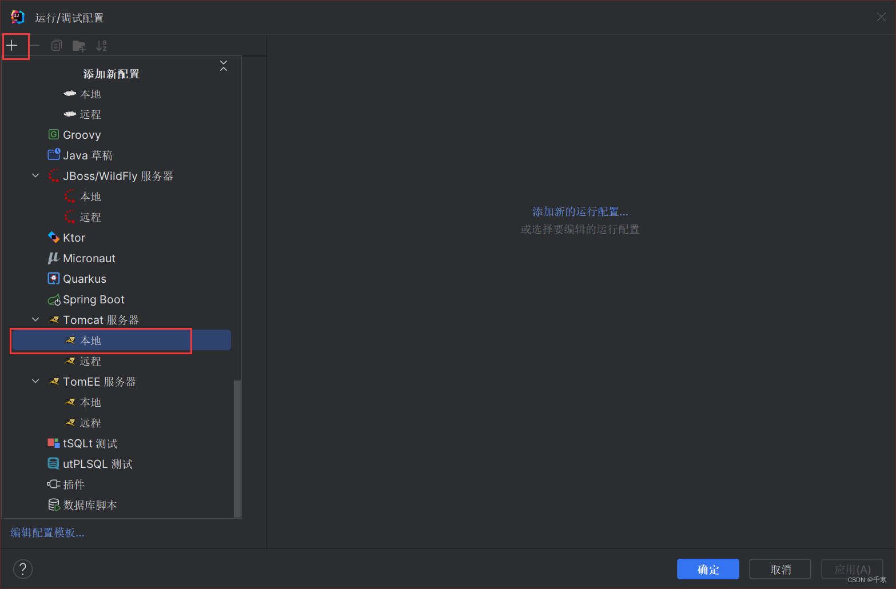Click the Micronaut mu icon
The height and width of the screenshot is (589, 896).
tap(54, 258)
